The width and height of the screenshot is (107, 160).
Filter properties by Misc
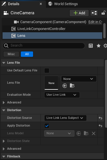[x=11, y=54]
